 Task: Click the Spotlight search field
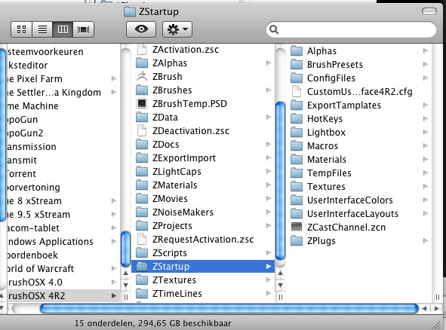tap(351, 29)
